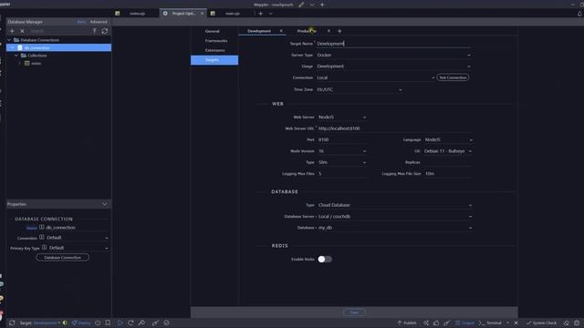This screenshot has height=328, width=584.
Task: Open the Extensions section
Action: pos(215,50)
